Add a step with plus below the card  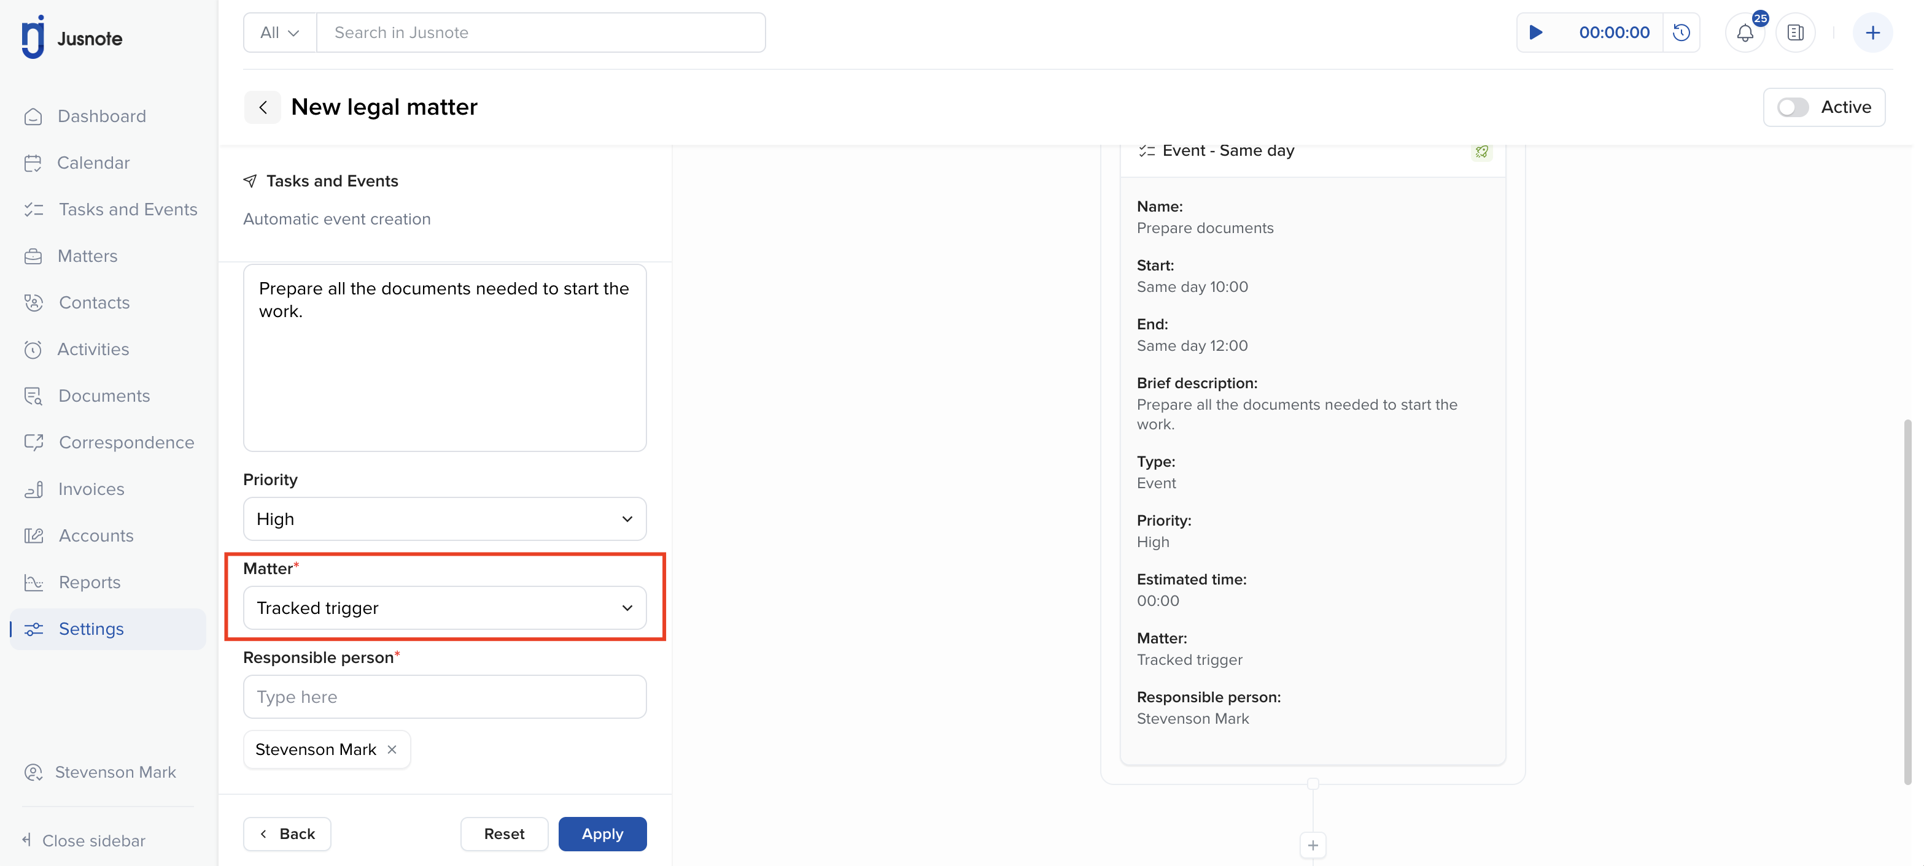1313,846
